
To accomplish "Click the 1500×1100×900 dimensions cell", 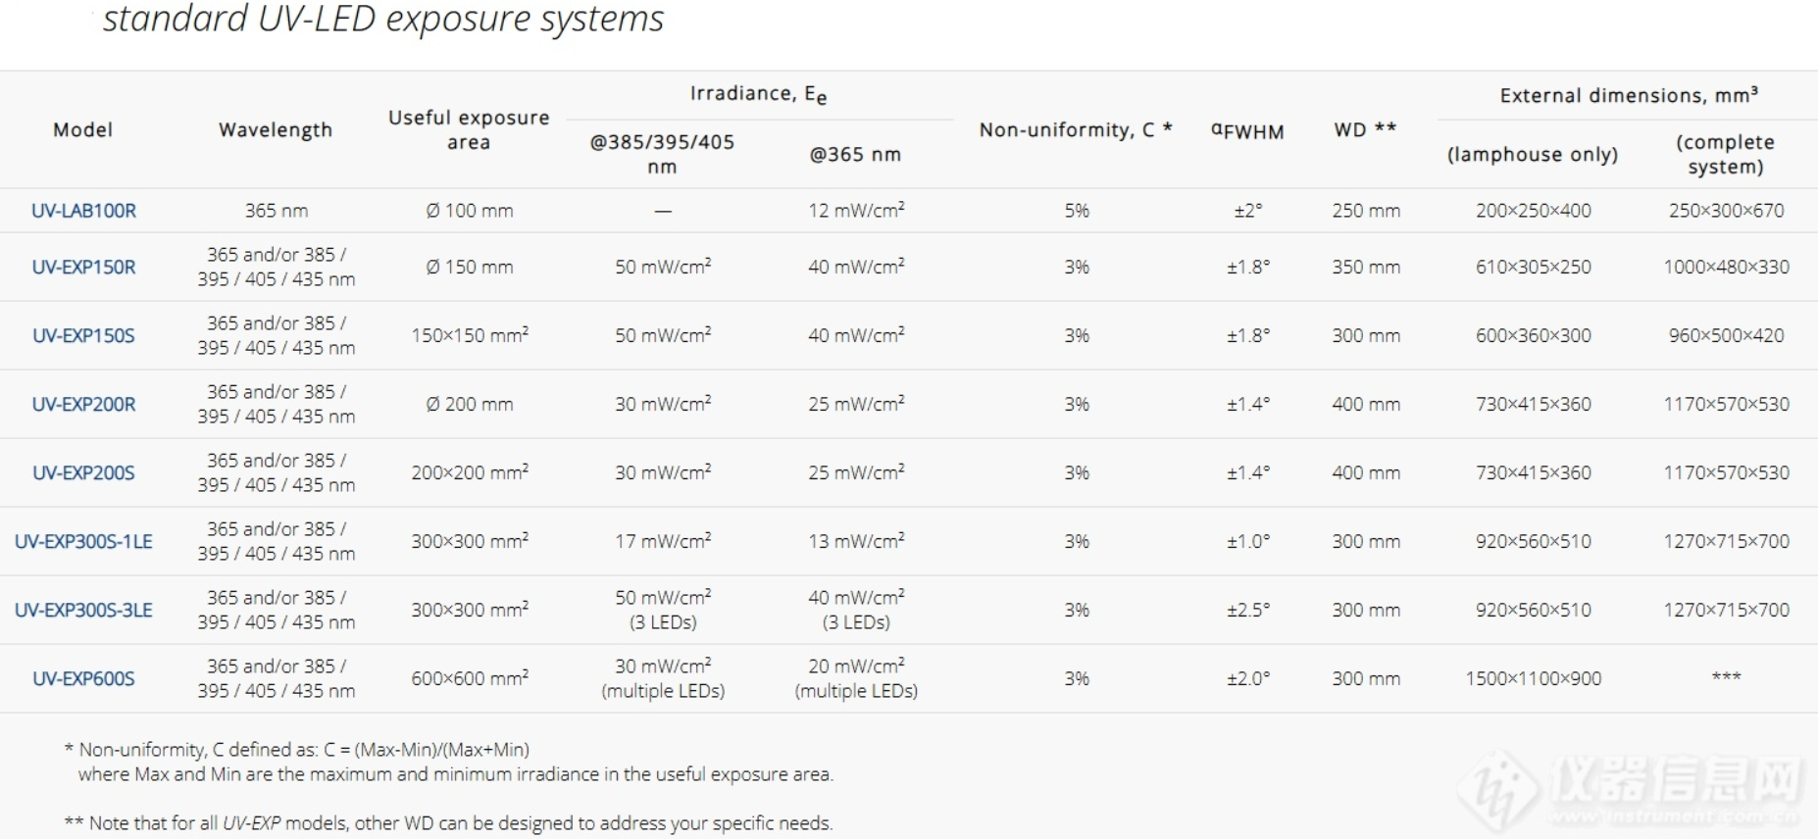I will pyautogui.click(x=1534, y=678).
